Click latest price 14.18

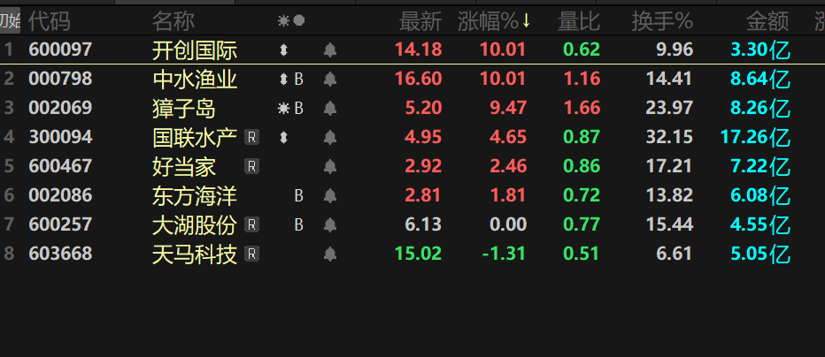click(x=419, y=49)
